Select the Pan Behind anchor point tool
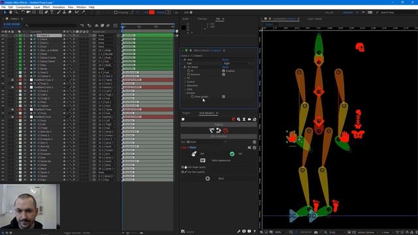418x235 pixels. coord(34,12)
